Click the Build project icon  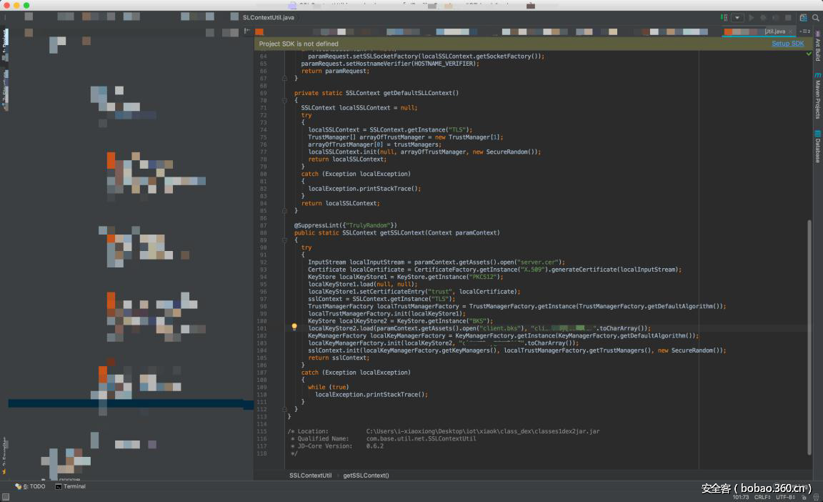coord(724,17)
